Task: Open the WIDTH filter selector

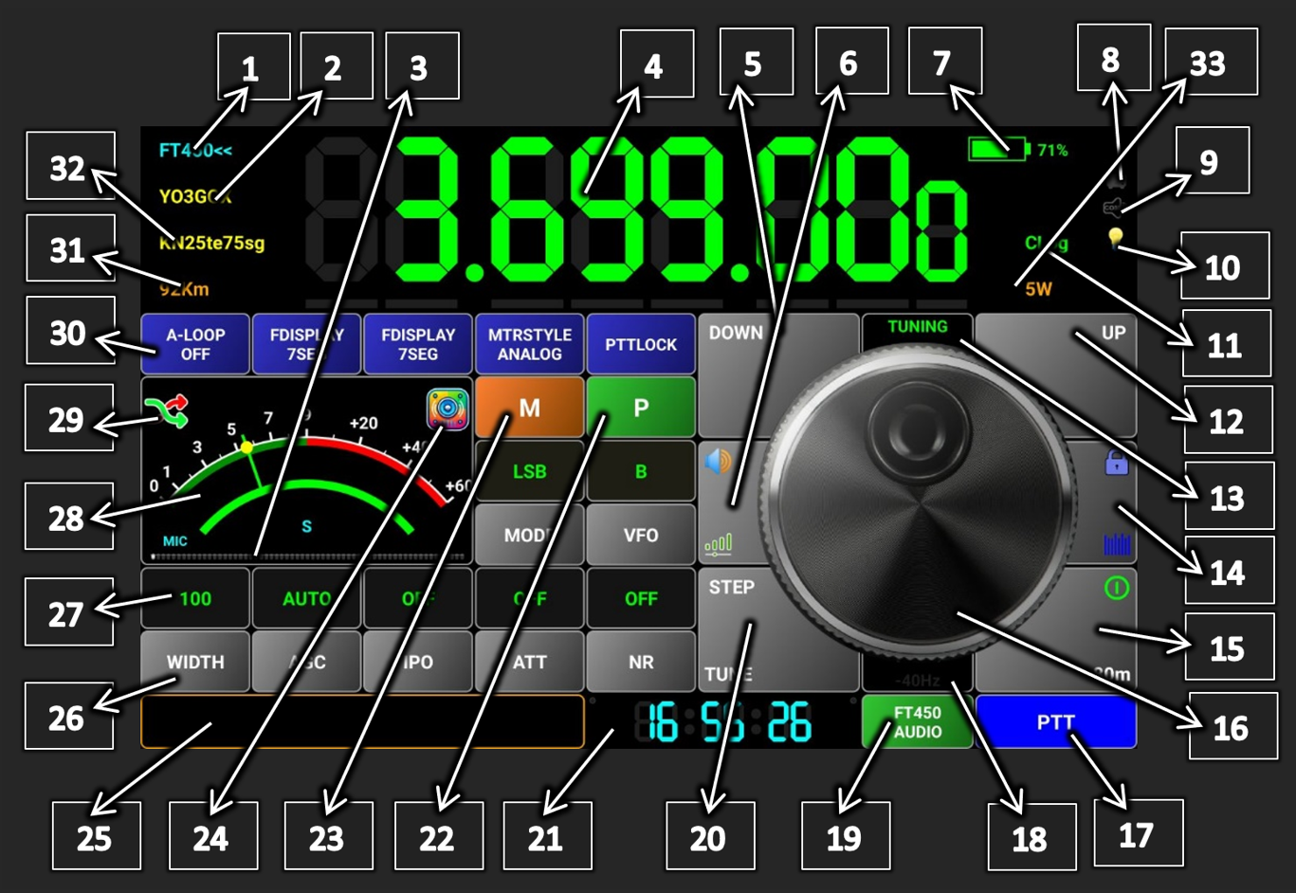Action: (195, 662)
